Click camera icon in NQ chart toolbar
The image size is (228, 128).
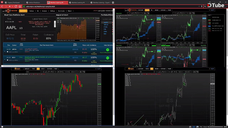(x=190, y=13)
